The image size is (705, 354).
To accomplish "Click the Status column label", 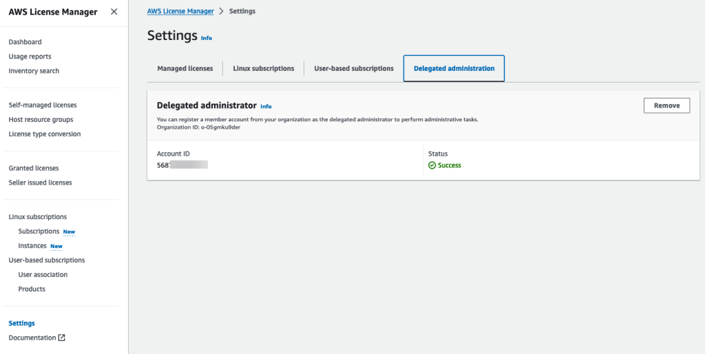I will (x=438, y=154).
